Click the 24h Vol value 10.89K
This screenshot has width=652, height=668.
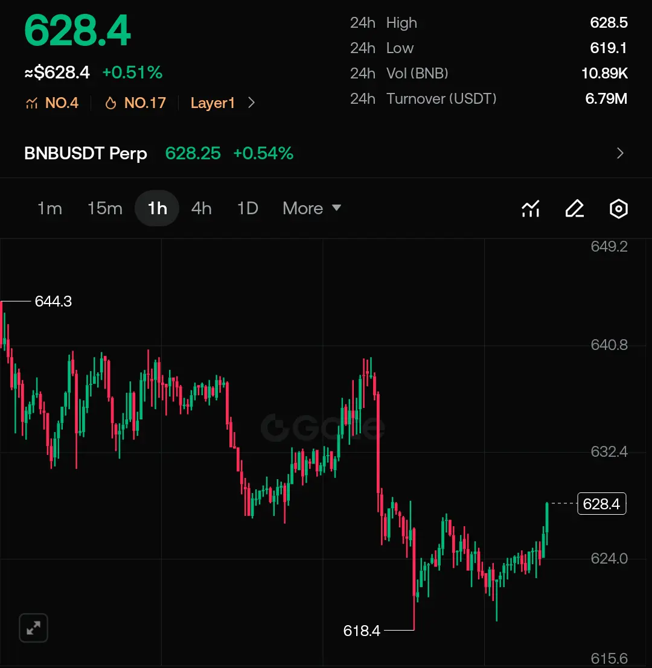pyautogui.click(x=605, y=73)
